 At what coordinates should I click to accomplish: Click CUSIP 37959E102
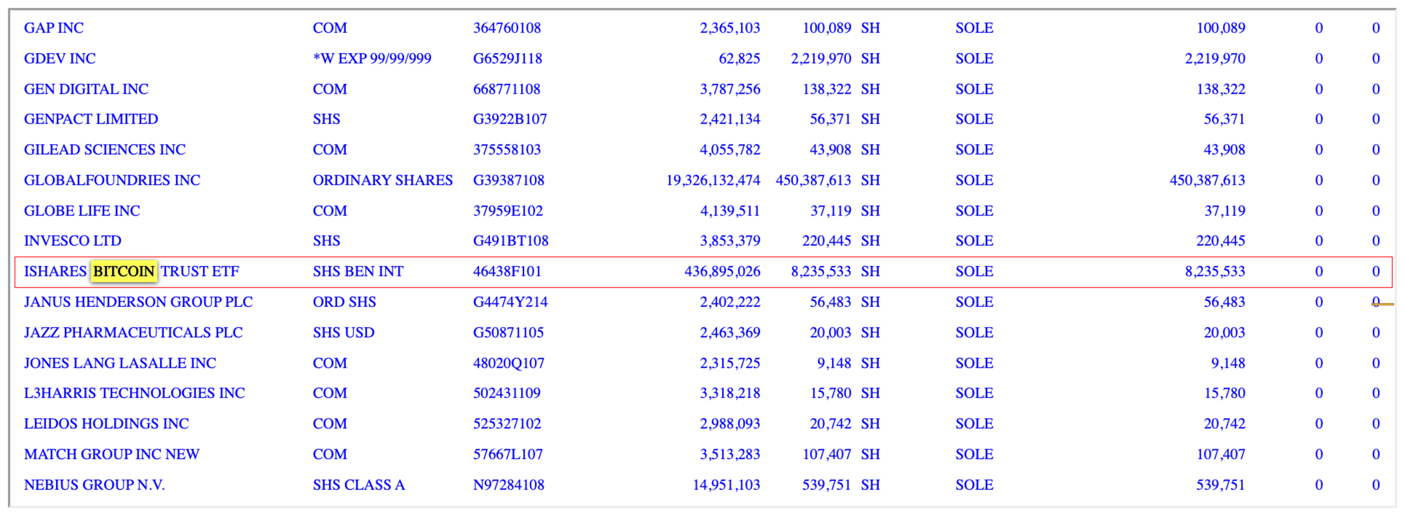(508, 210)
